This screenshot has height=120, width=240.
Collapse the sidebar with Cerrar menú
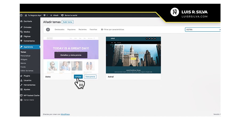[x=29, y=100]
